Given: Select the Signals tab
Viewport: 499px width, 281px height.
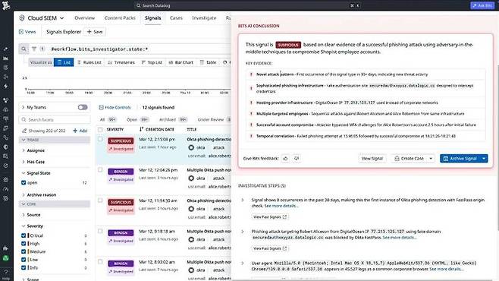Looking at the screenshot, I should 152,18.
